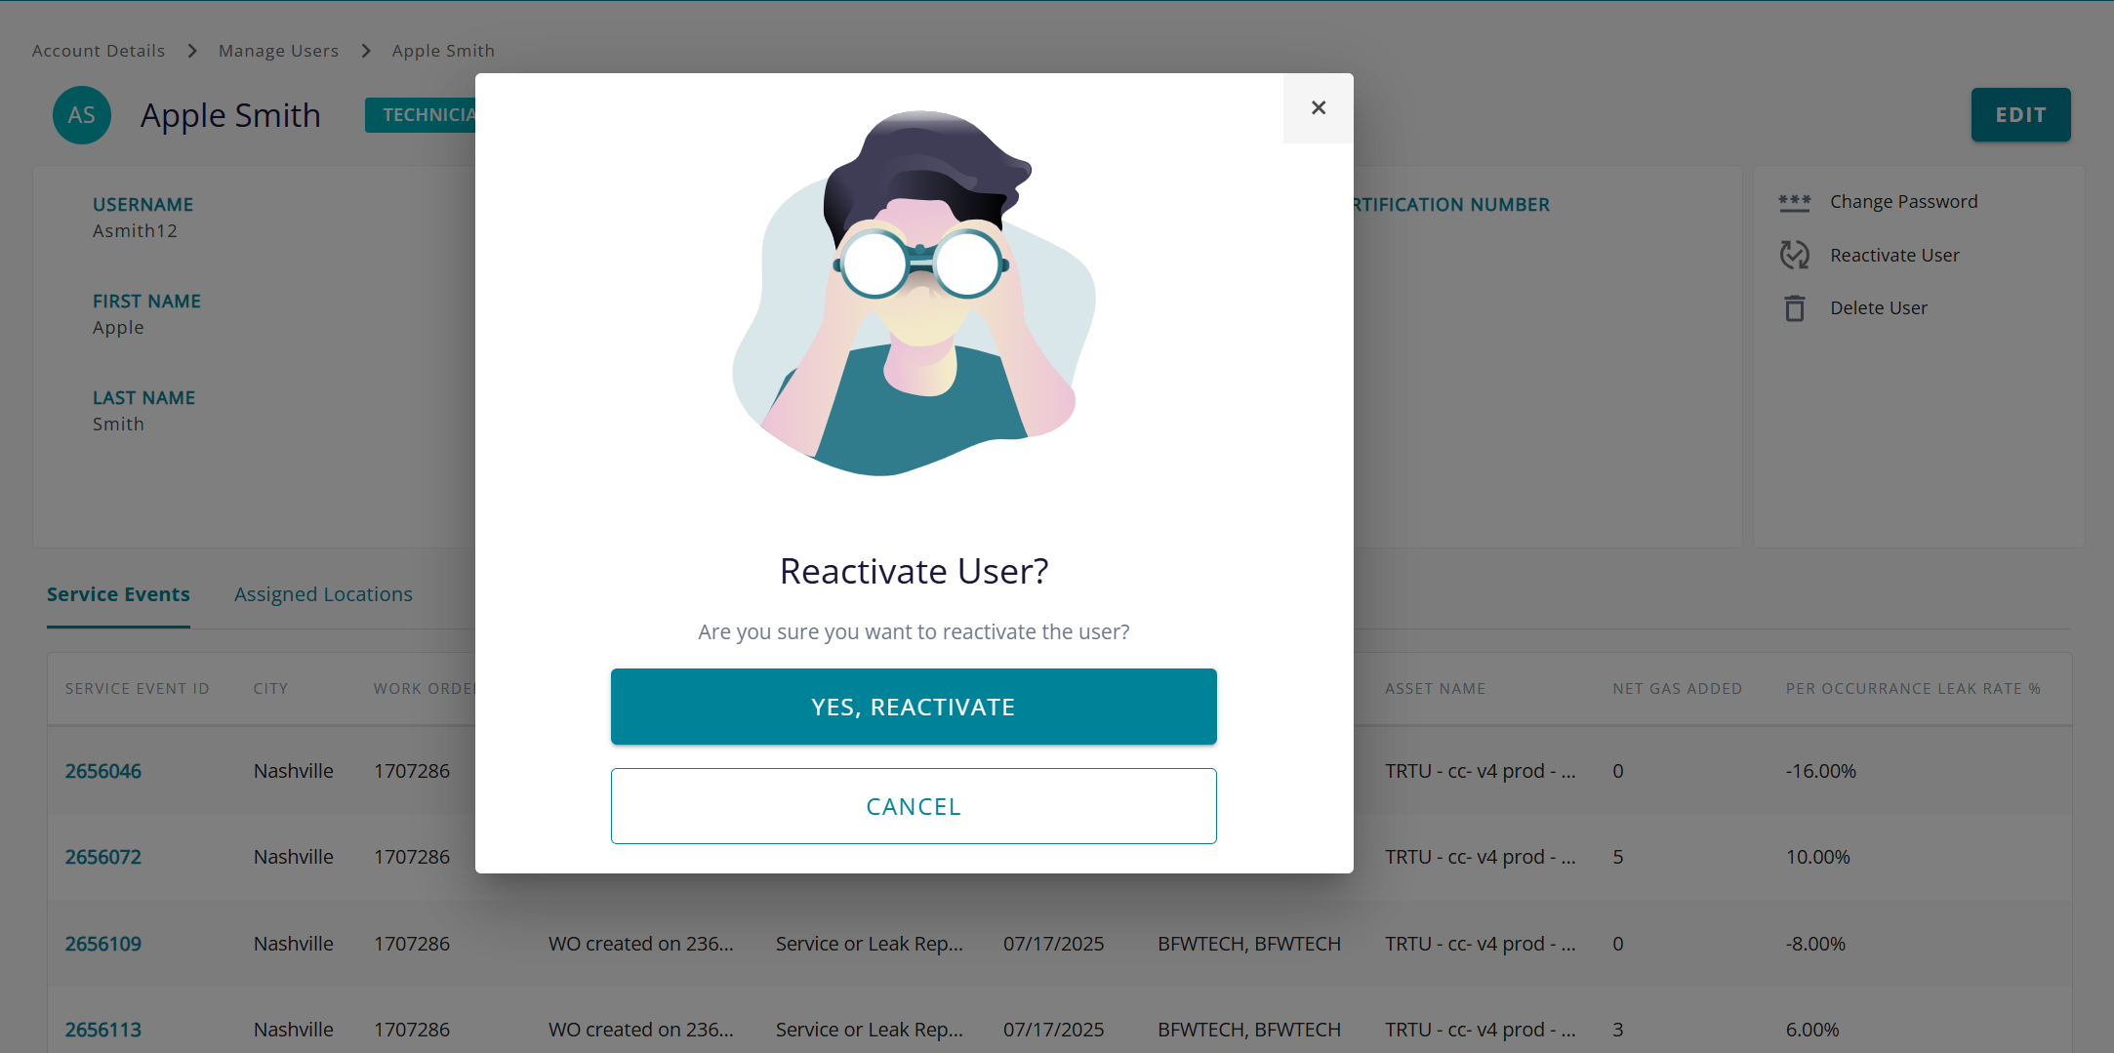This screenshot has height=1053, width=2114.
Task: Open service event 2656046
Action: tap(103, 771)
